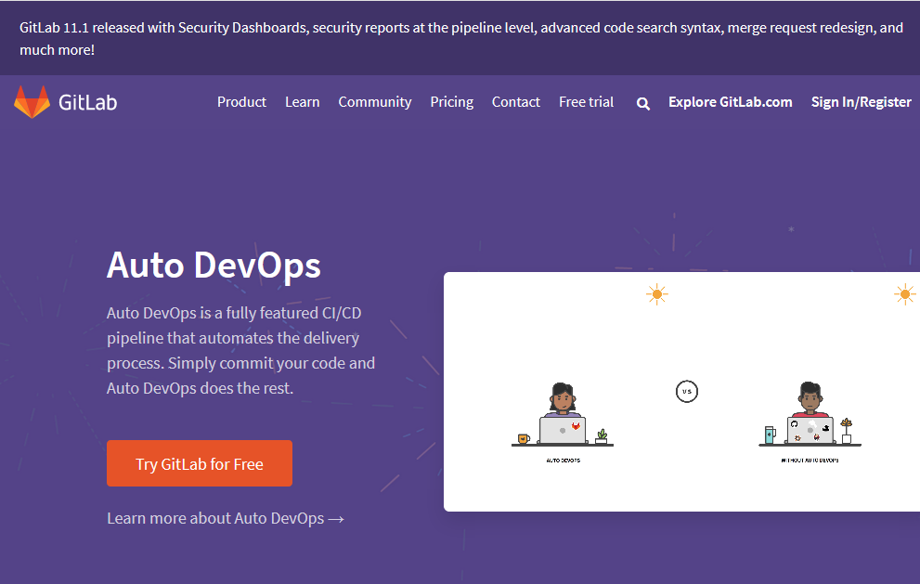
Task: Open the Contact page link
Action: (x=515, y=102)
